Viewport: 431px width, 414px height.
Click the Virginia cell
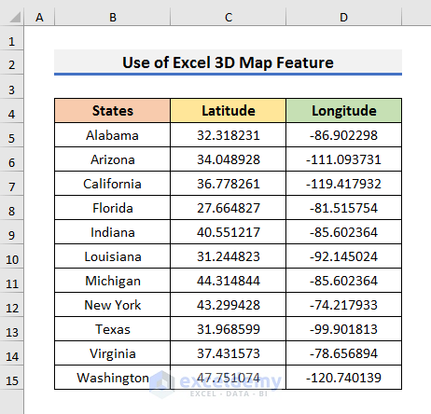pos(113,353)
